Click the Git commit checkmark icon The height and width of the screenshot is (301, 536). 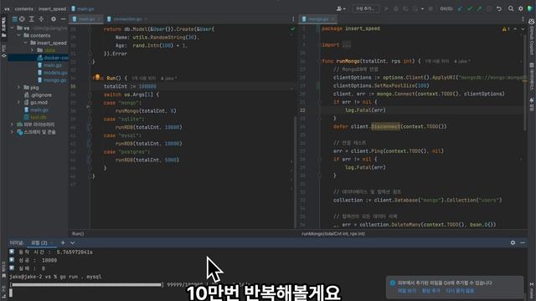click(470, 8)
